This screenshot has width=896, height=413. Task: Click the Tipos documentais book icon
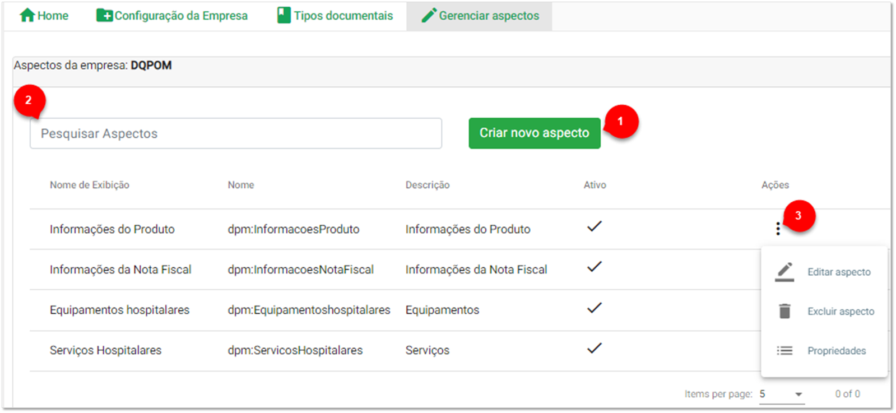[284, 15]
